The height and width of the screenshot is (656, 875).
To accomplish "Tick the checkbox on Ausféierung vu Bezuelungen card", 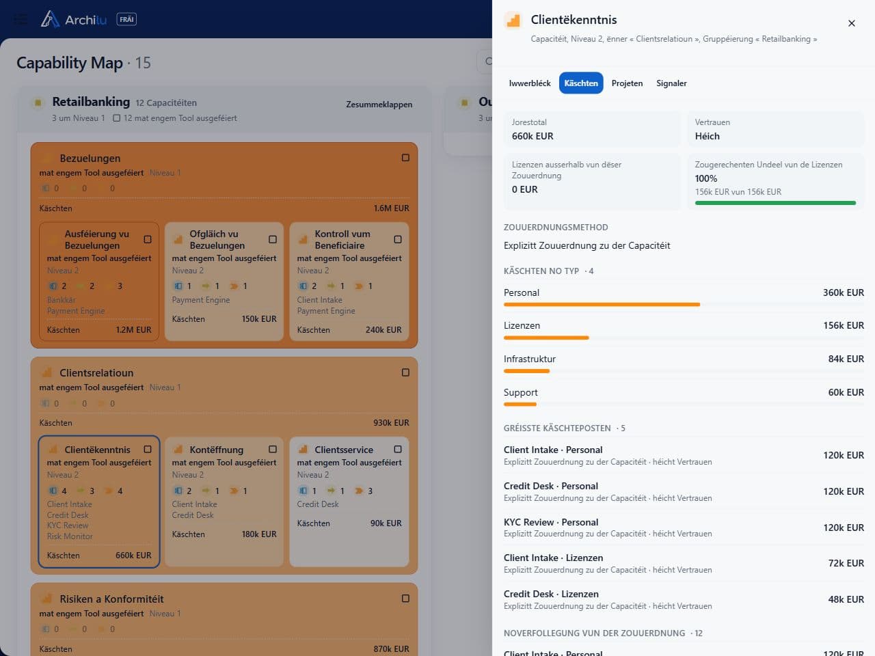I will [148, 239].
